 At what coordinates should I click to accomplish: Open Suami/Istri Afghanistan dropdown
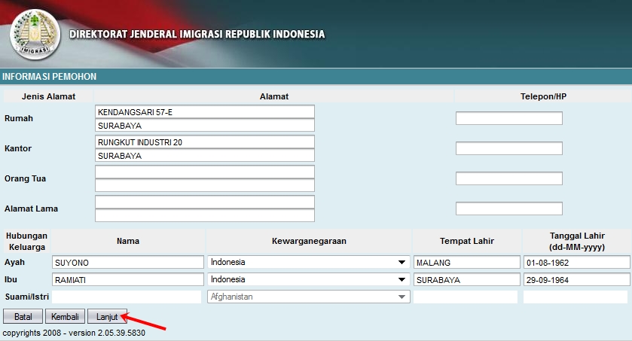click(309, 297)
